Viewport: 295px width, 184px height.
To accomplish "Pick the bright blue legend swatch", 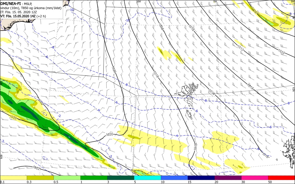I will 174,178.
